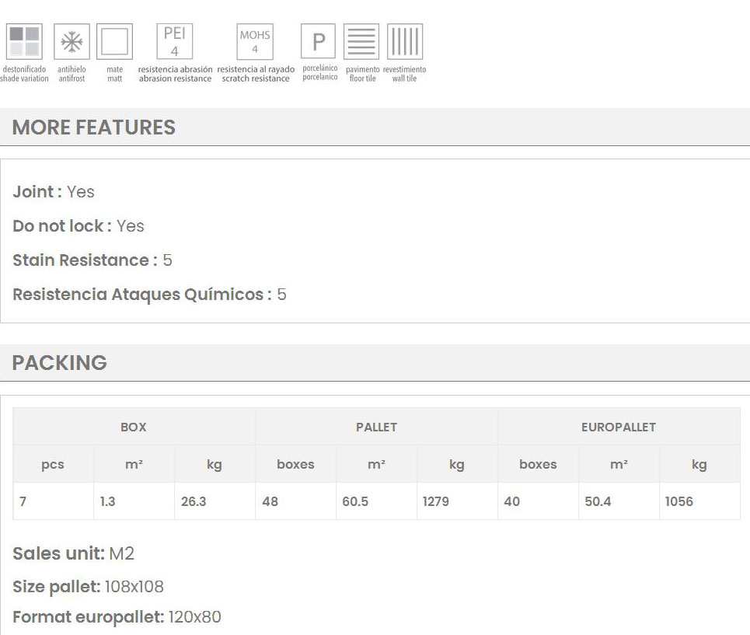The width and height of the screenshot is (750, 635).
Task: Click the Format europallet 120x80 line
Action: click(x=117, y=617)
